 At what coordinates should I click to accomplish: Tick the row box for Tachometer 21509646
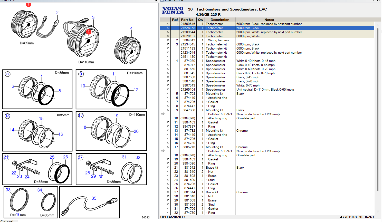pos(168,24)
